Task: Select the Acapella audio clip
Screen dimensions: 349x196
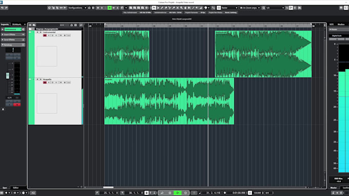Action: pos(169,101)
